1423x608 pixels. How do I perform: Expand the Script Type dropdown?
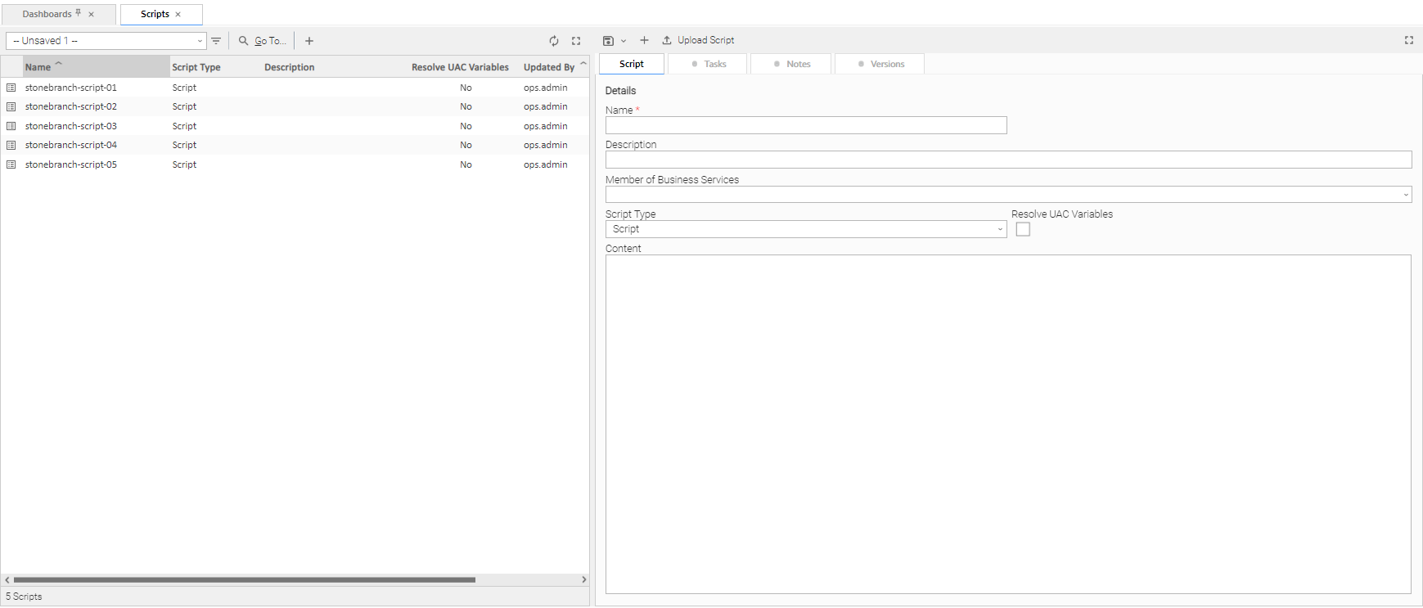click(x=1000, y=230)
